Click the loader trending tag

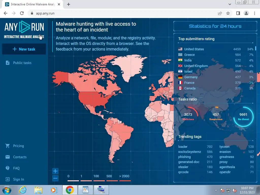click(183, 147)
